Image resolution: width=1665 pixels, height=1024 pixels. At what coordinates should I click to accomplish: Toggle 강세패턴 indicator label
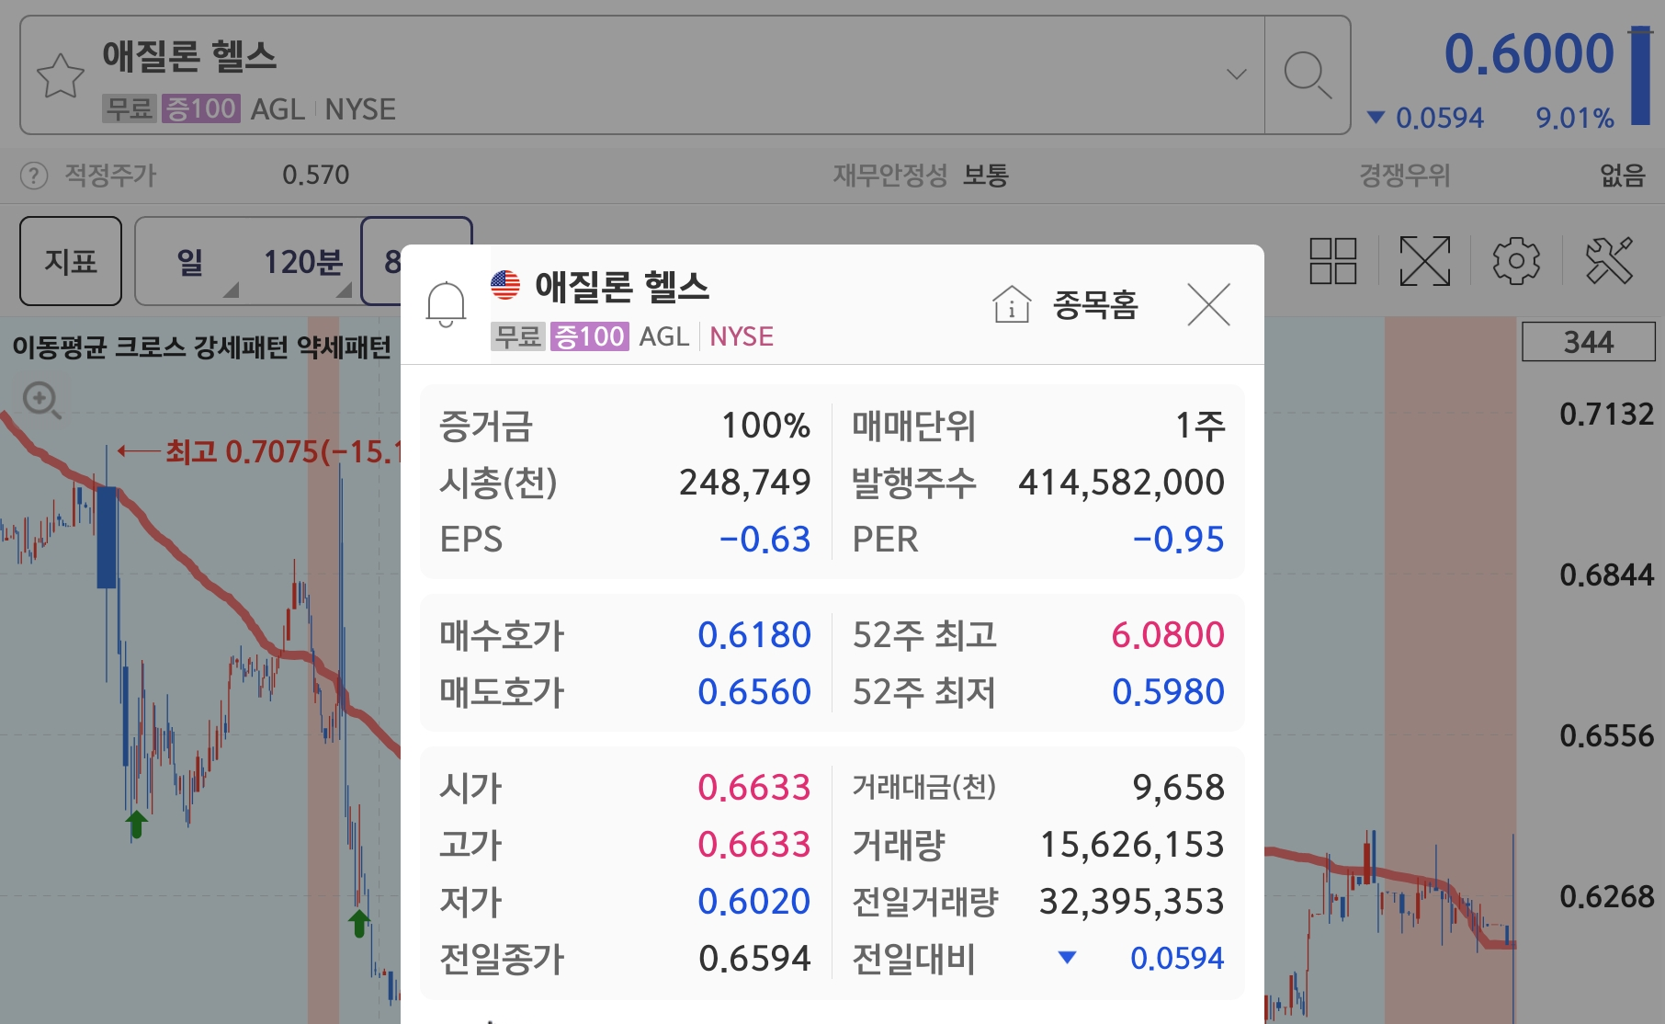coord(241,347)
